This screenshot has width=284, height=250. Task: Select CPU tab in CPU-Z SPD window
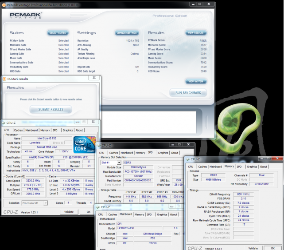pos(101,153)
